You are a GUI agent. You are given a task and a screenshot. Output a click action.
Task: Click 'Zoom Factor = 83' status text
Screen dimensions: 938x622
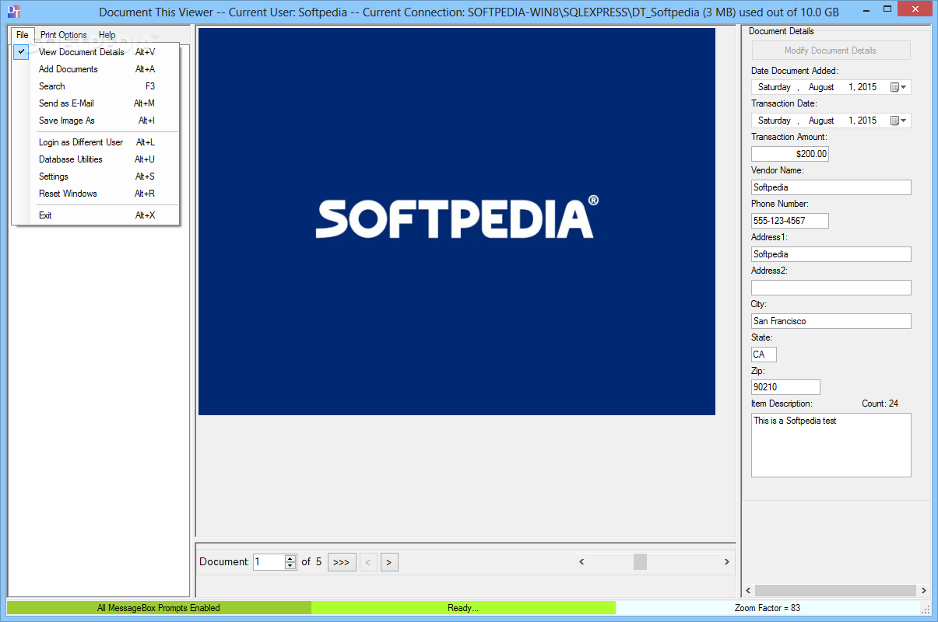pos(768,608)
